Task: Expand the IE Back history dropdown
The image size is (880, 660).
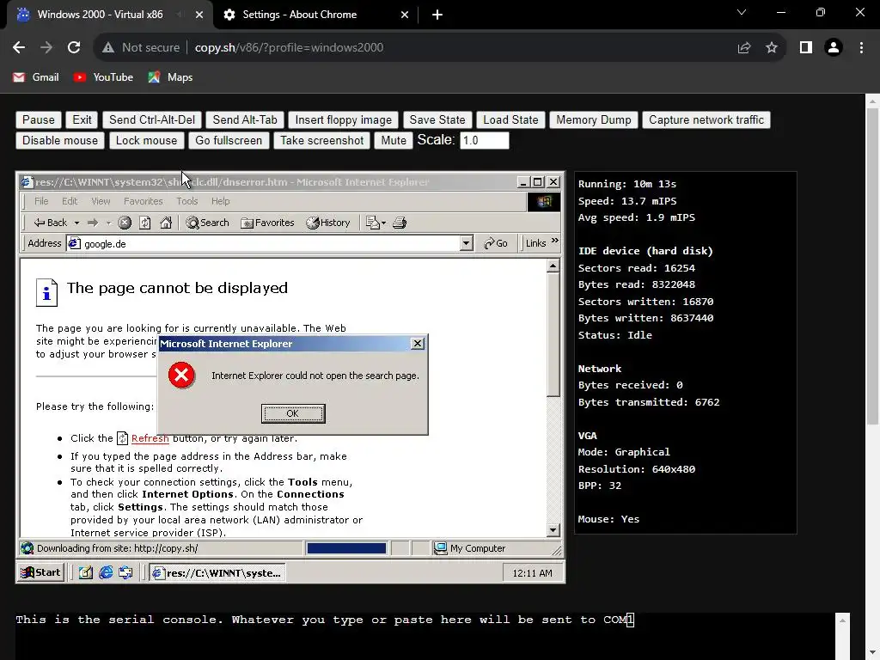Action: click(76, 223)
